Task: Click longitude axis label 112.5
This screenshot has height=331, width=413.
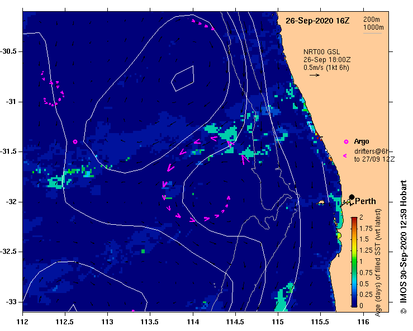Action: click(65, 322)
